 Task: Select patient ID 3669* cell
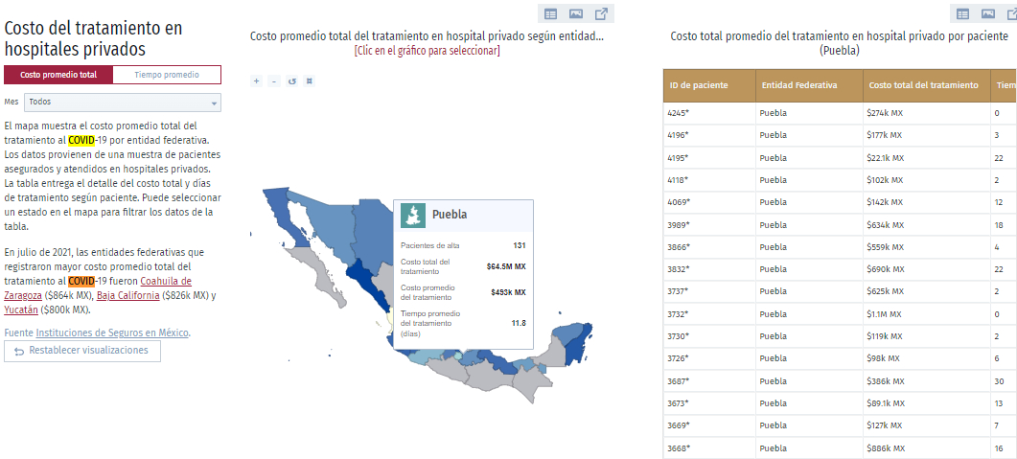(x=709, y=425)
